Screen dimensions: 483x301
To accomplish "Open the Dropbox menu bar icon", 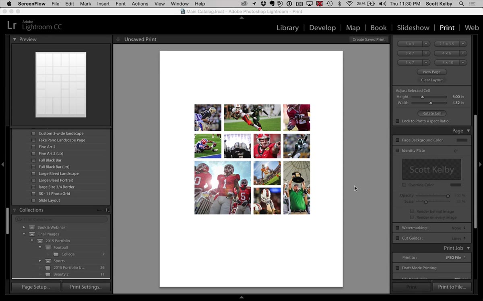I will [263, 4].
